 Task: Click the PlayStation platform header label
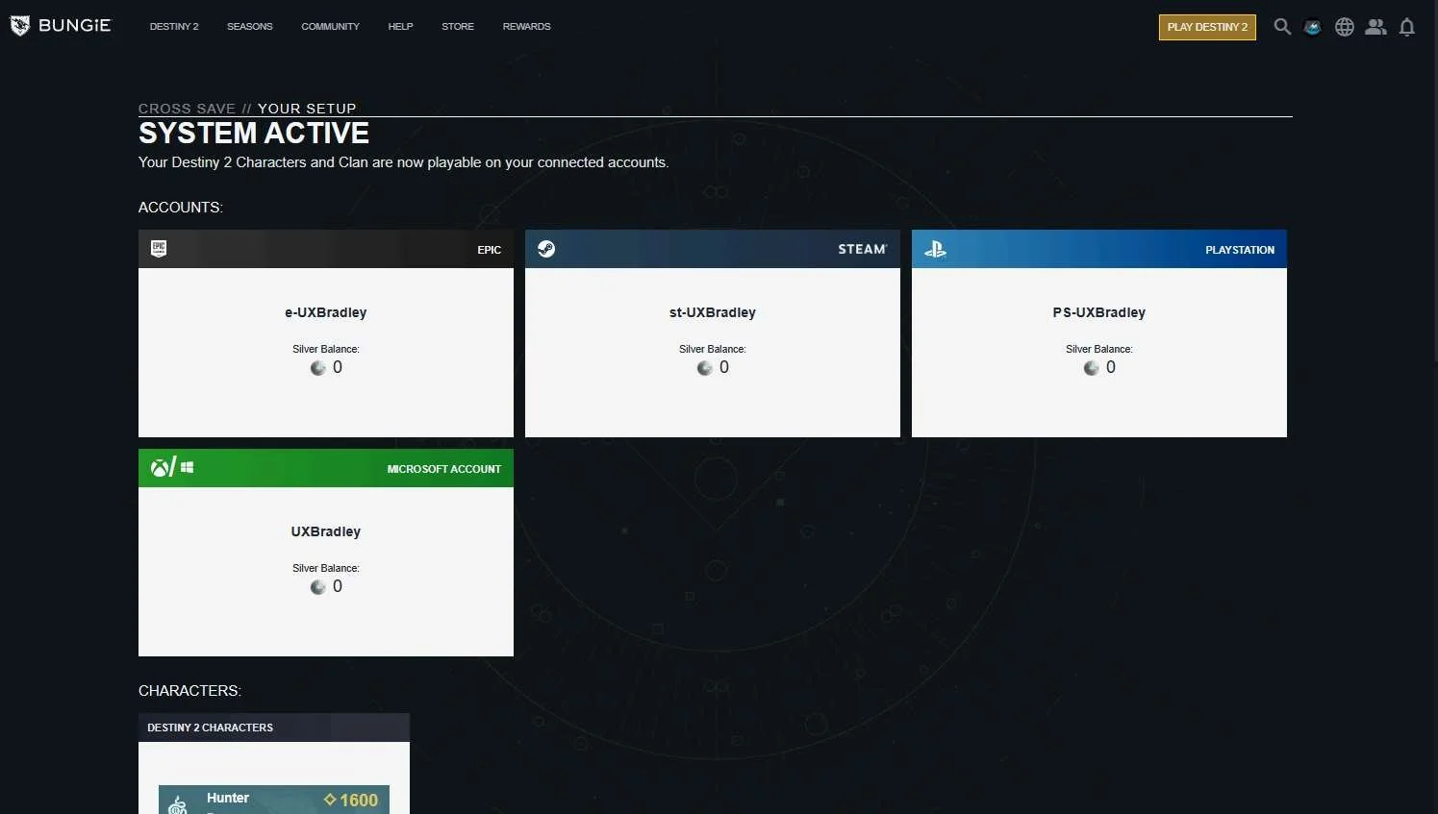1240,250
